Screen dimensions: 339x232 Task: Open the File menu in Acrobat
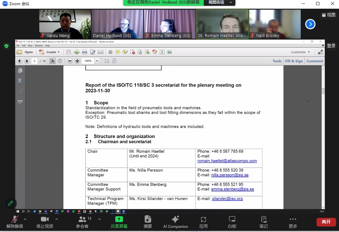coord(18,46)
